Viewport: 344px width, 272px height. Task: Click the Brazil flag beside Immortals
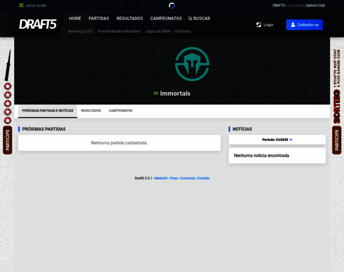[x=156, y=93]
